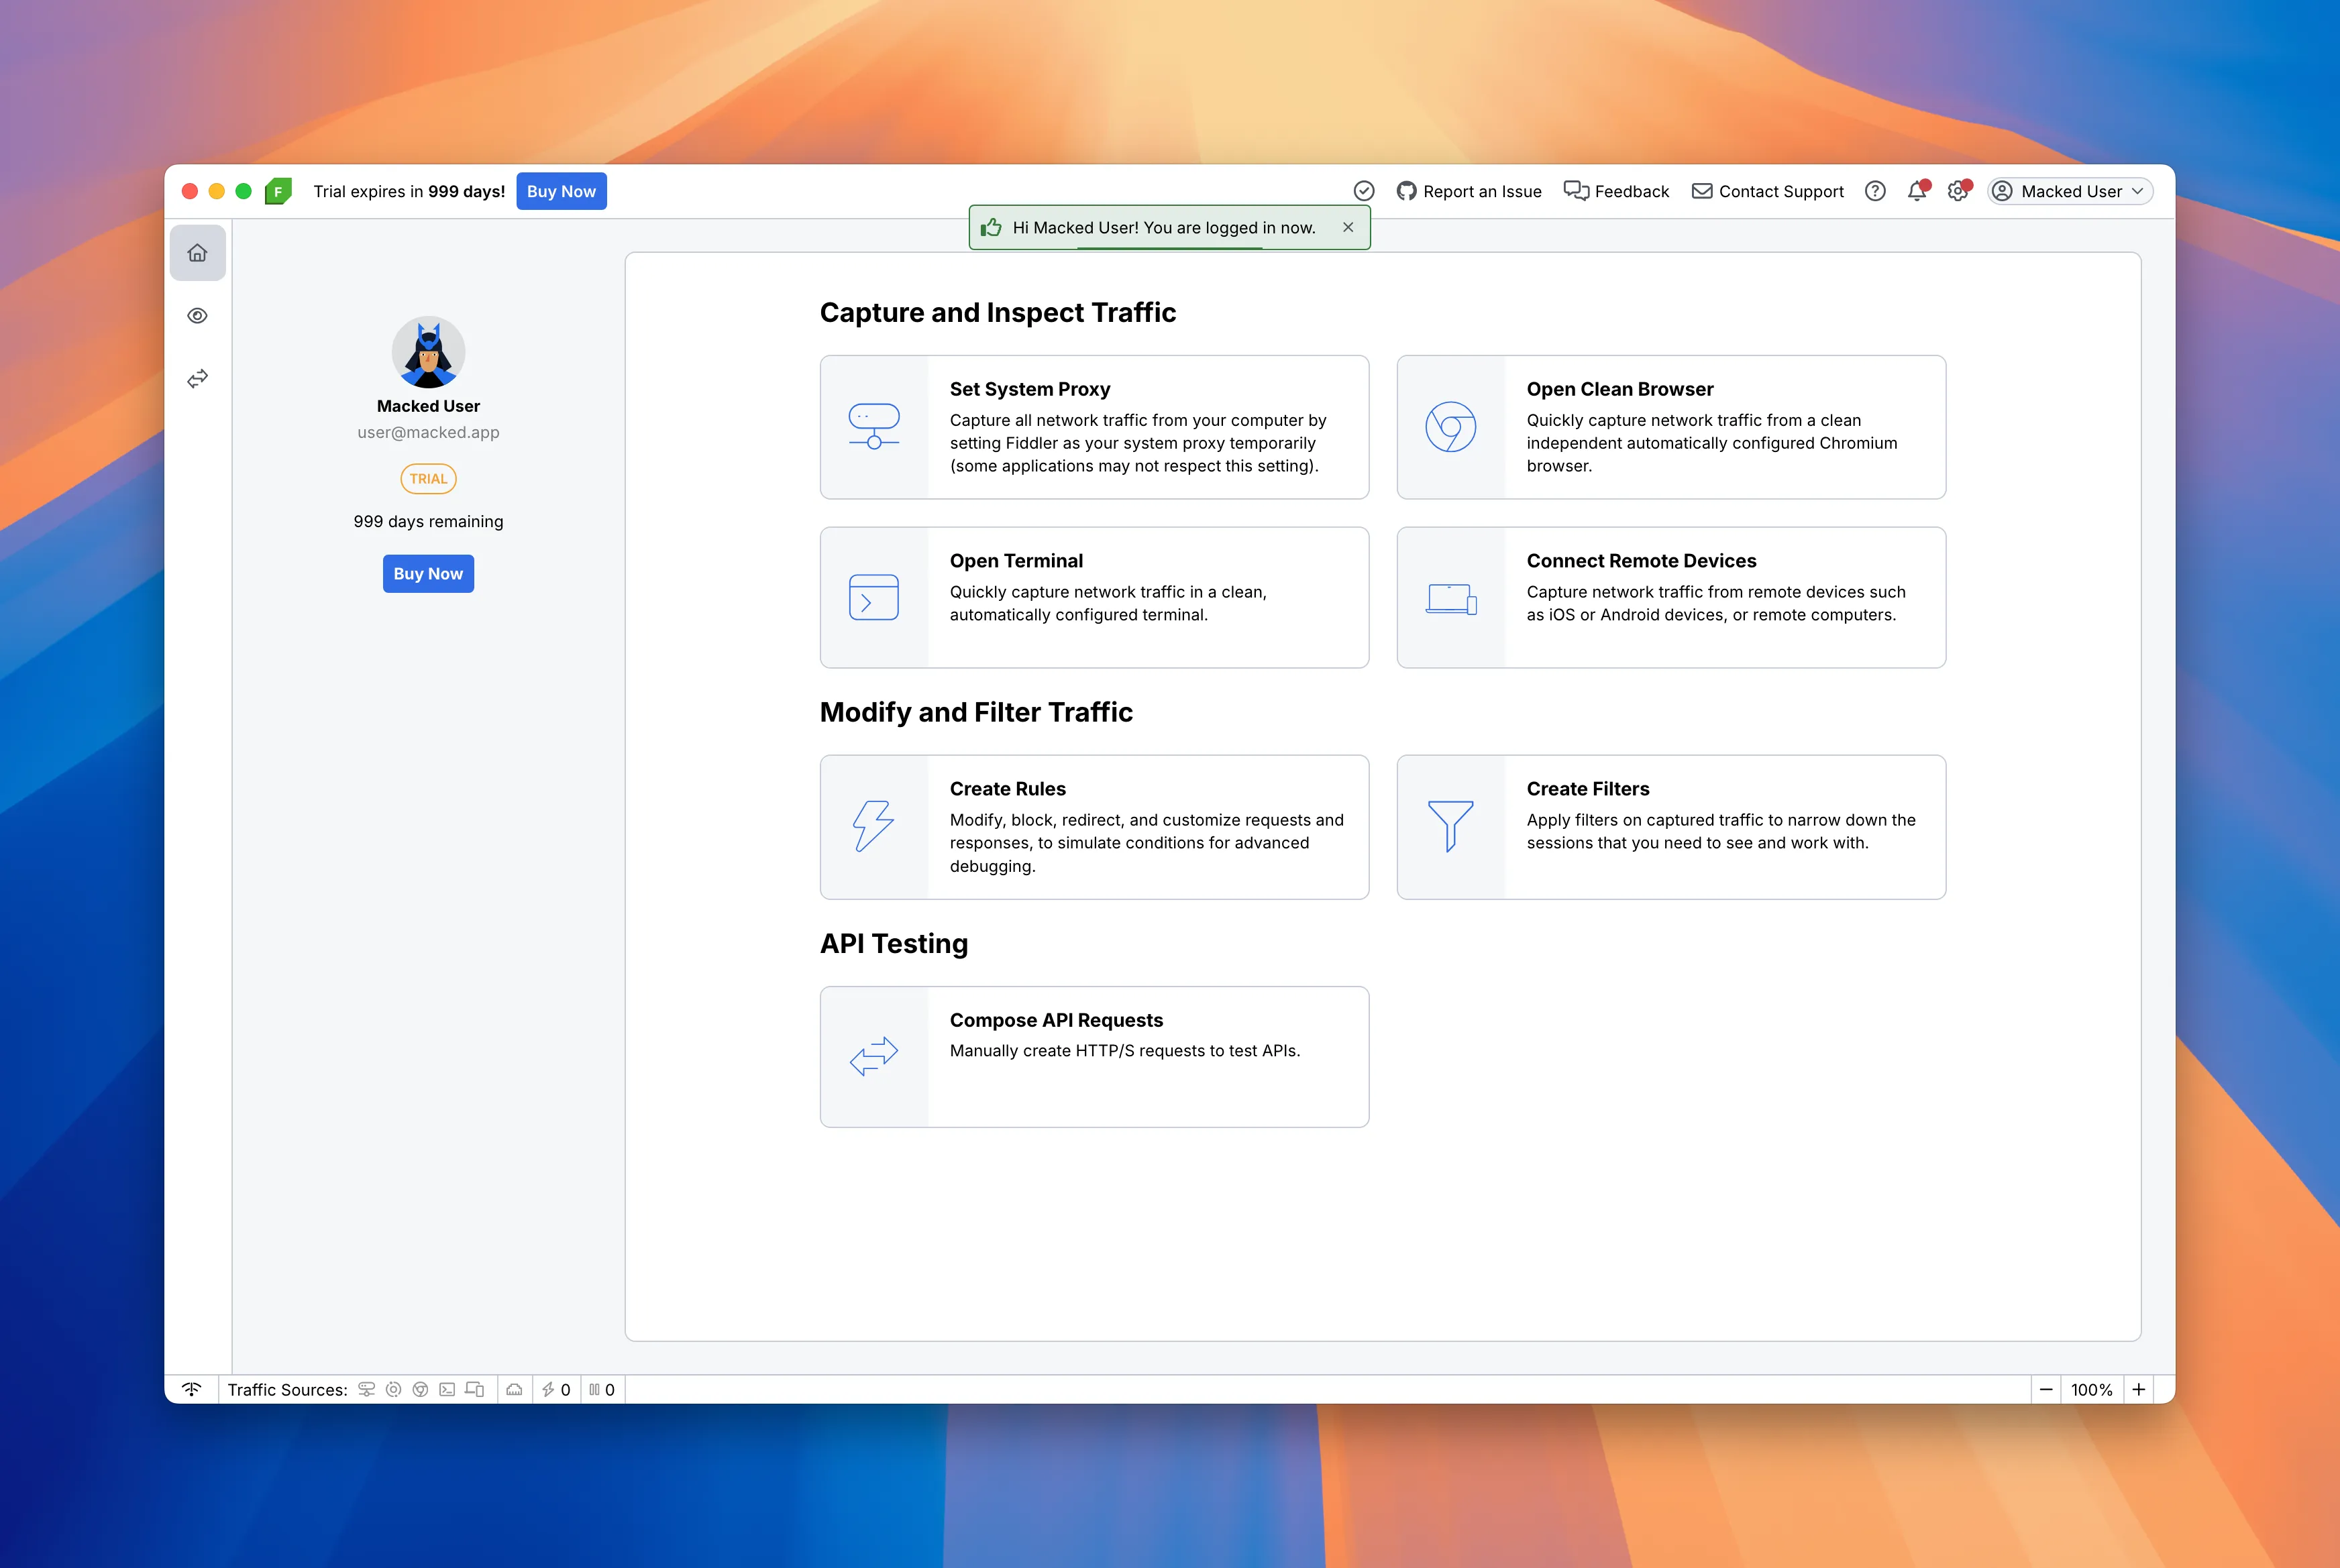Toggle the network adapter capture icon

[x=515, y=1389]
